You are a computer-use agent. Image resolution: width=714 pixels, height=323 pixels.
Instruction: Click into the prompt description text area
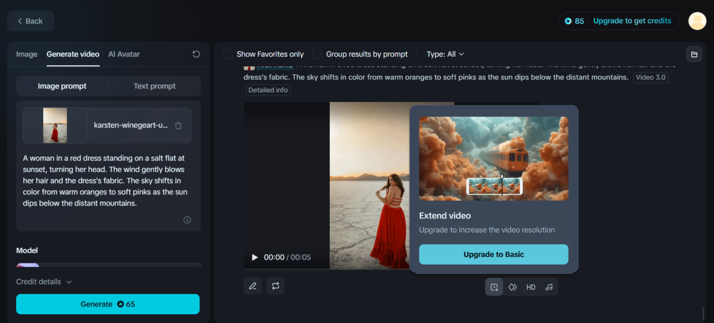pos(108,181)
